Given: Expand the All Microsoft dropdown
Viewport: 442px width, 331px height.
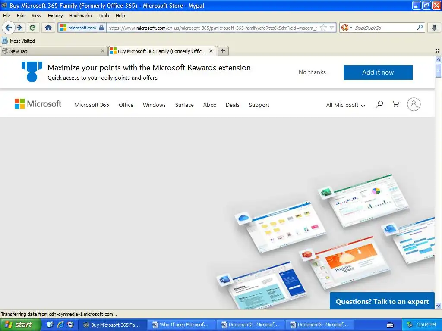Looking at the screenshot, I should [346, 105].
